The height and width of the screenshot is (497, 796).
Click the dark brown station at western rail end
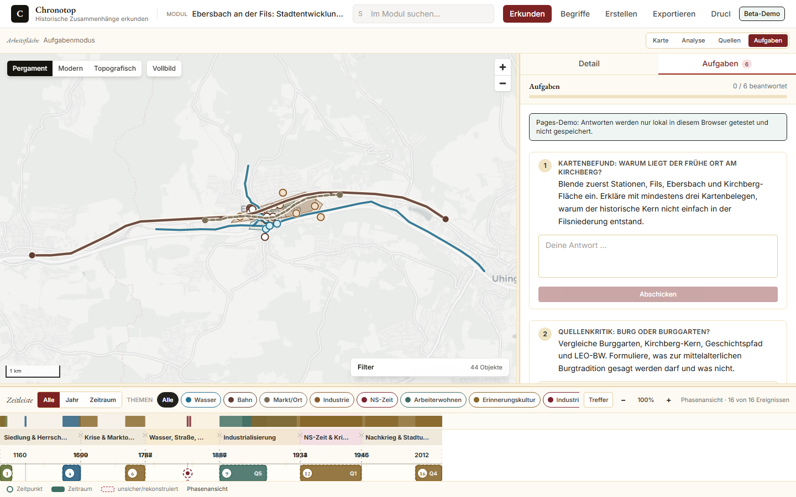click(32, 255)
